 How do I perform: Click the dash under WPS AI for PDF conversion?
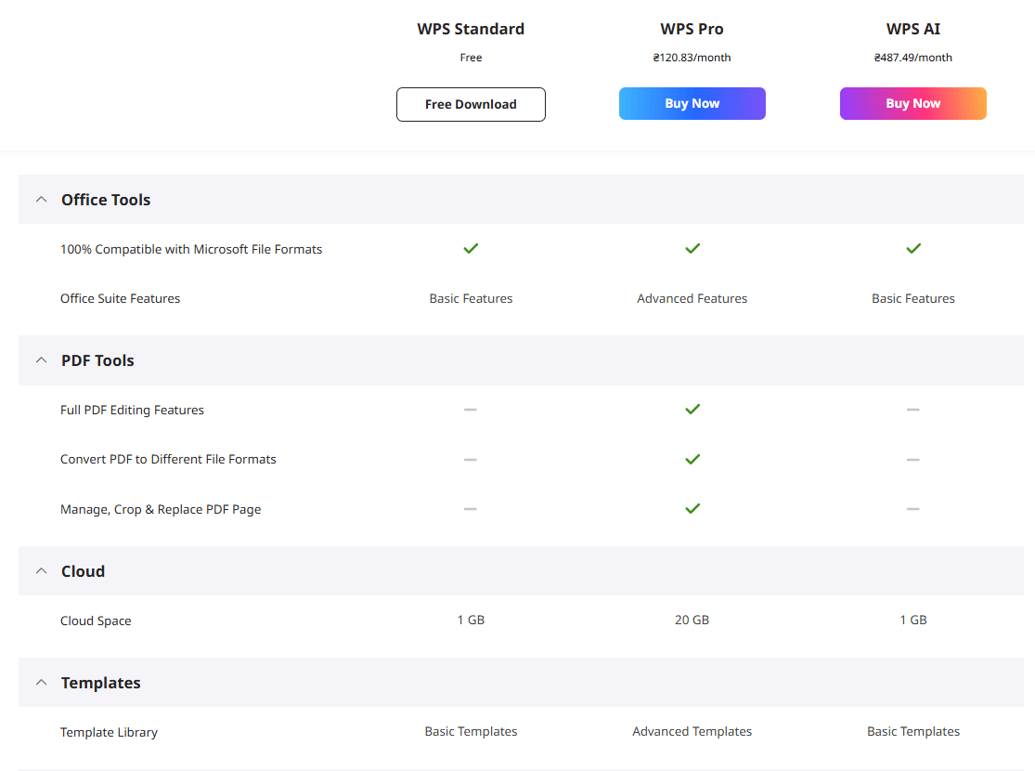click(x=913, y=459)
